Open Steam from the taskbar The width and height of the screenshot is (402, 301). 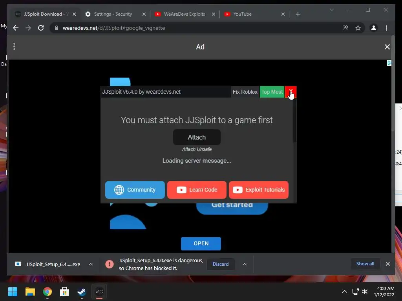82,292
